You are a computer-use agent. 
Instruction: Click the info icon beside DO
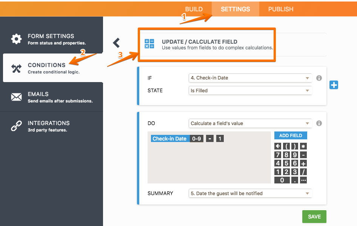click(319, 123)
